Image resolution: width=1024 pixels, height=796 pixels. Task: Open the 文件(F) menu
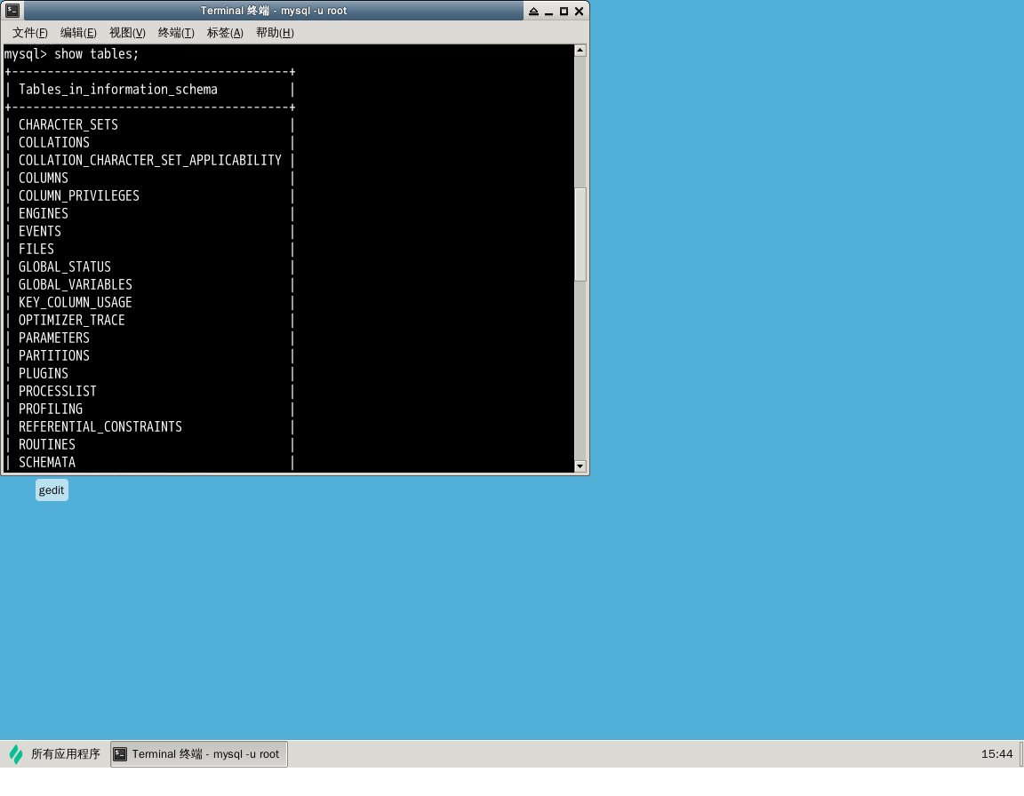pos(29,33)
